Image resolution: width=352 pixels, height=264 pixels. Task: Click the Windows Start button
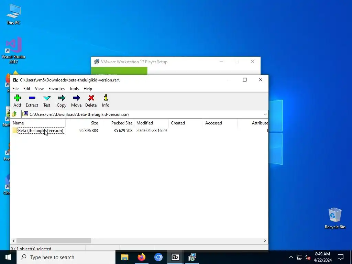pyautogui.click(x=8, y=257)
